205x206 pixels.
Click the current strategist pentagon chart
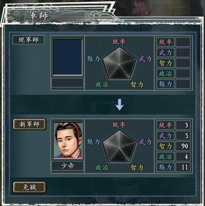tap(119, 63)
